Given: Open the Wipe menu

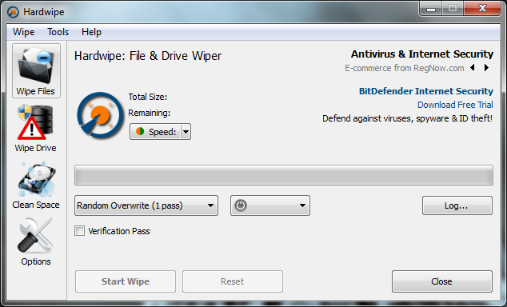Looking at the screenshot, I should click(24, 32).
